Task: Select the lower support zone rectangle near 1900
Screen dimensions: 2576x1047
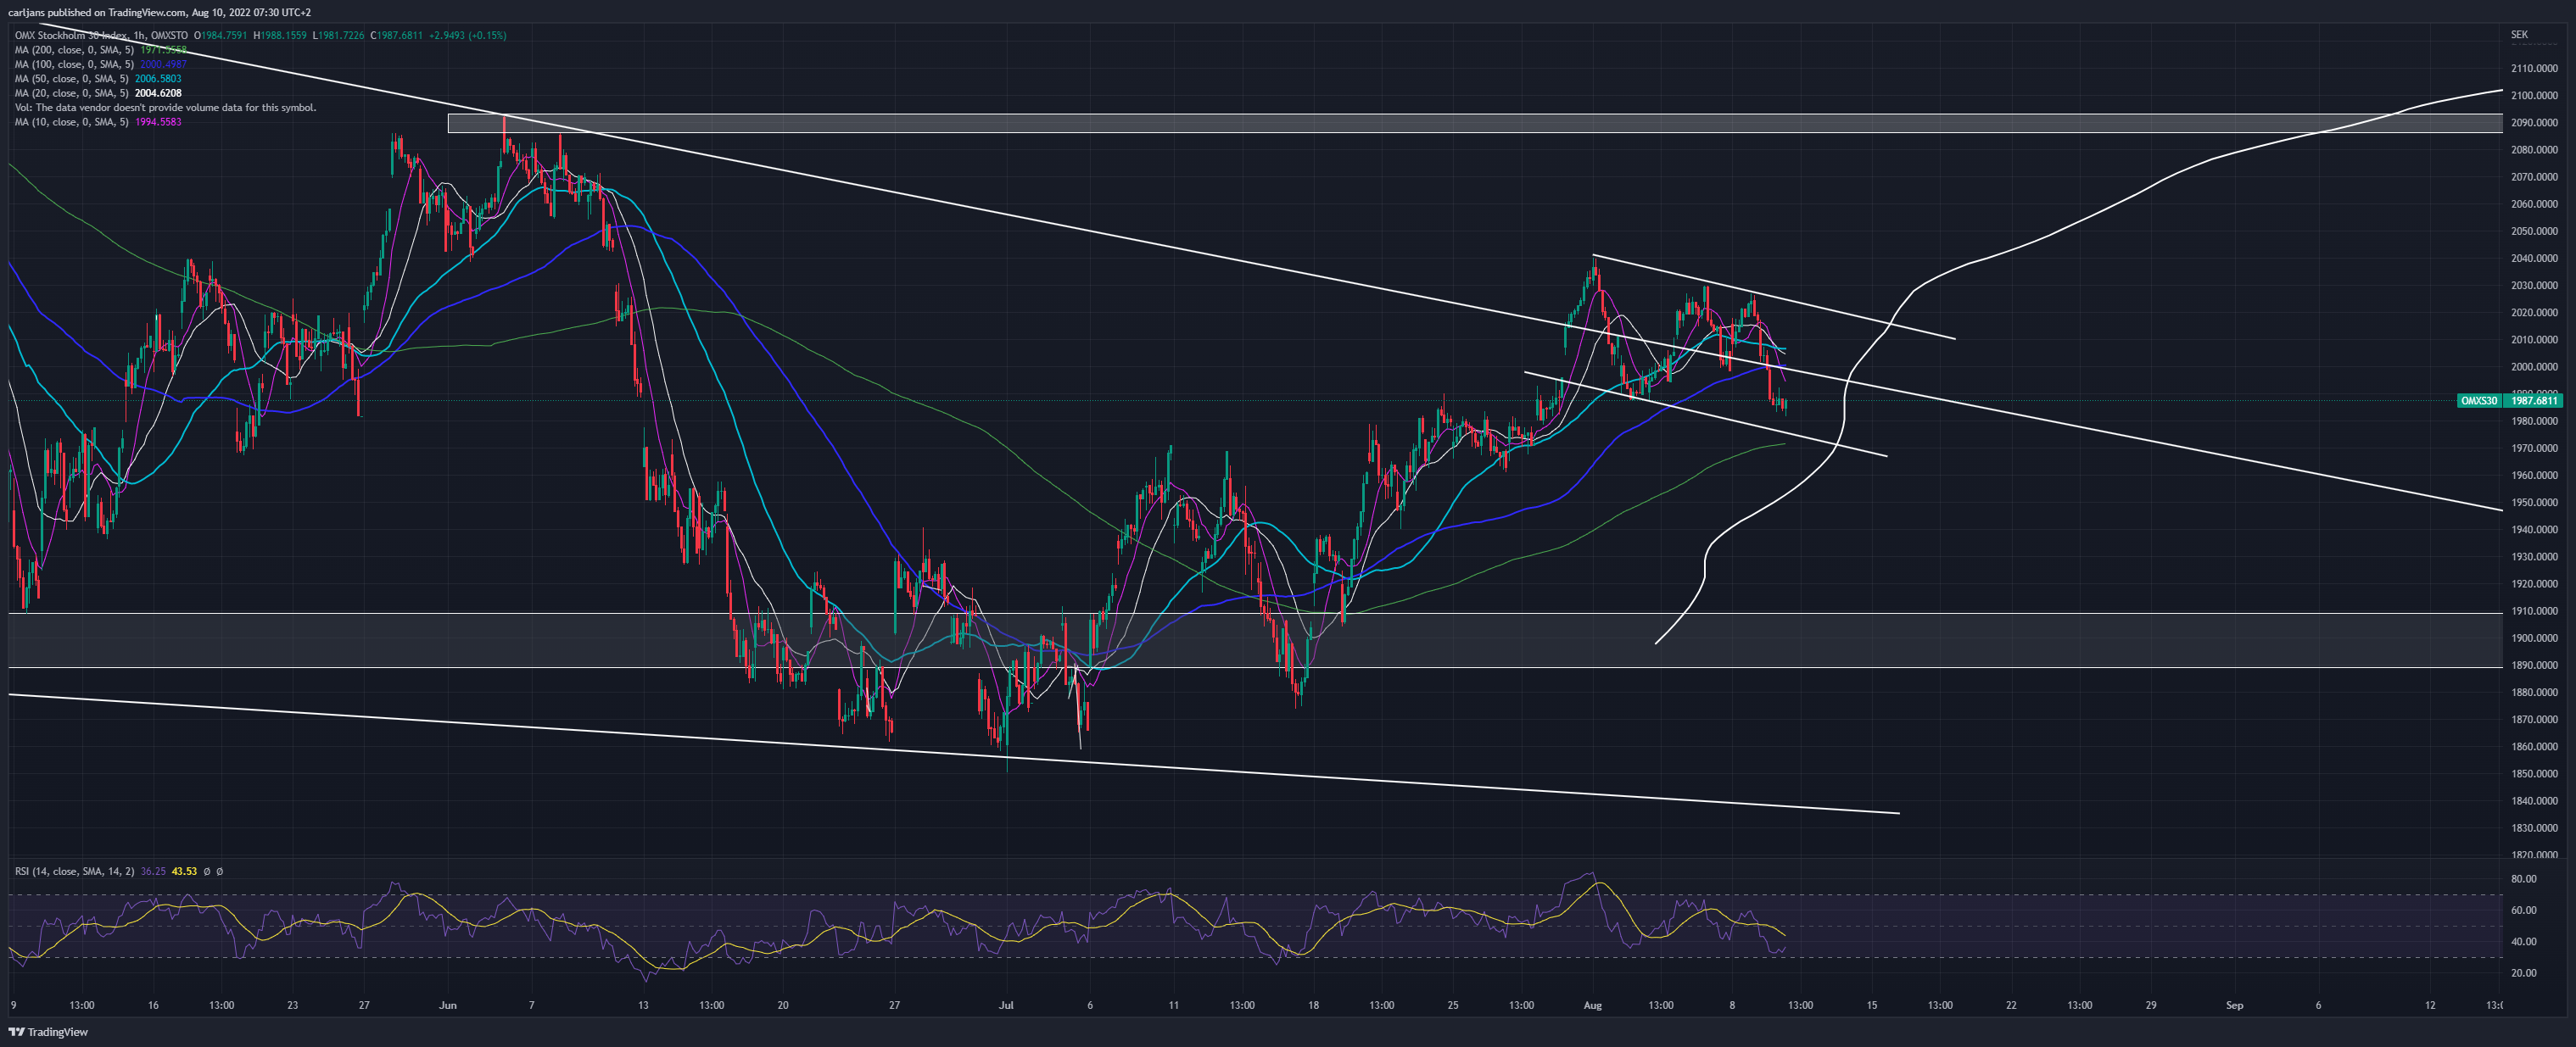Action: point(1255,640)
